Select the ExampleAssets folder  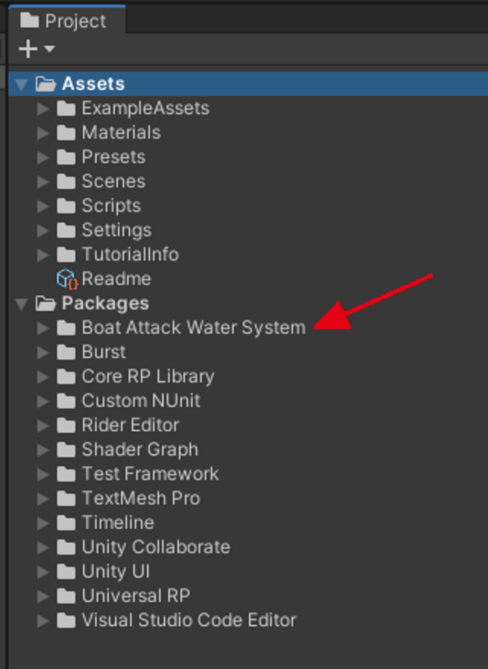[145, 108]
